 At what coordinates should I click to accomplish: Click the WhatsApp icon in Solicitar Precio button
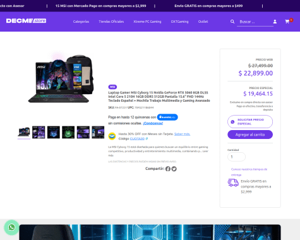point(232,122)
